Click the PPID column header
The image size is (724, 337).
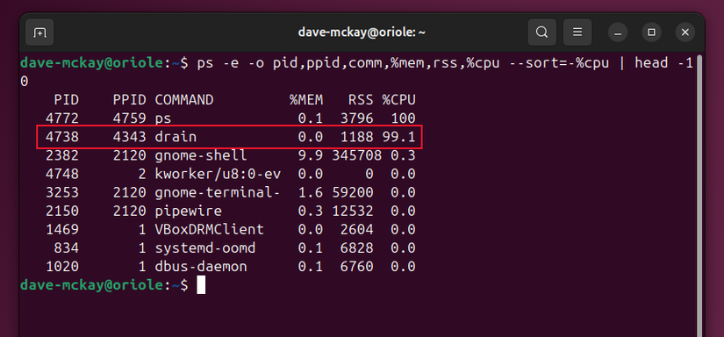[x=129, y=100]
